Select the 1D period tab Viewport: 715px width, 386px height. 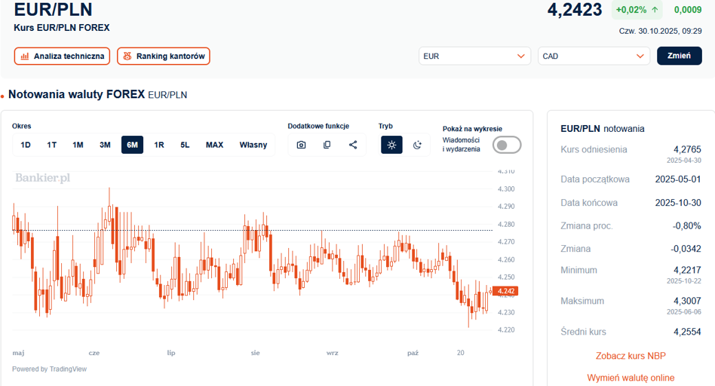click(x=26, y=145)
